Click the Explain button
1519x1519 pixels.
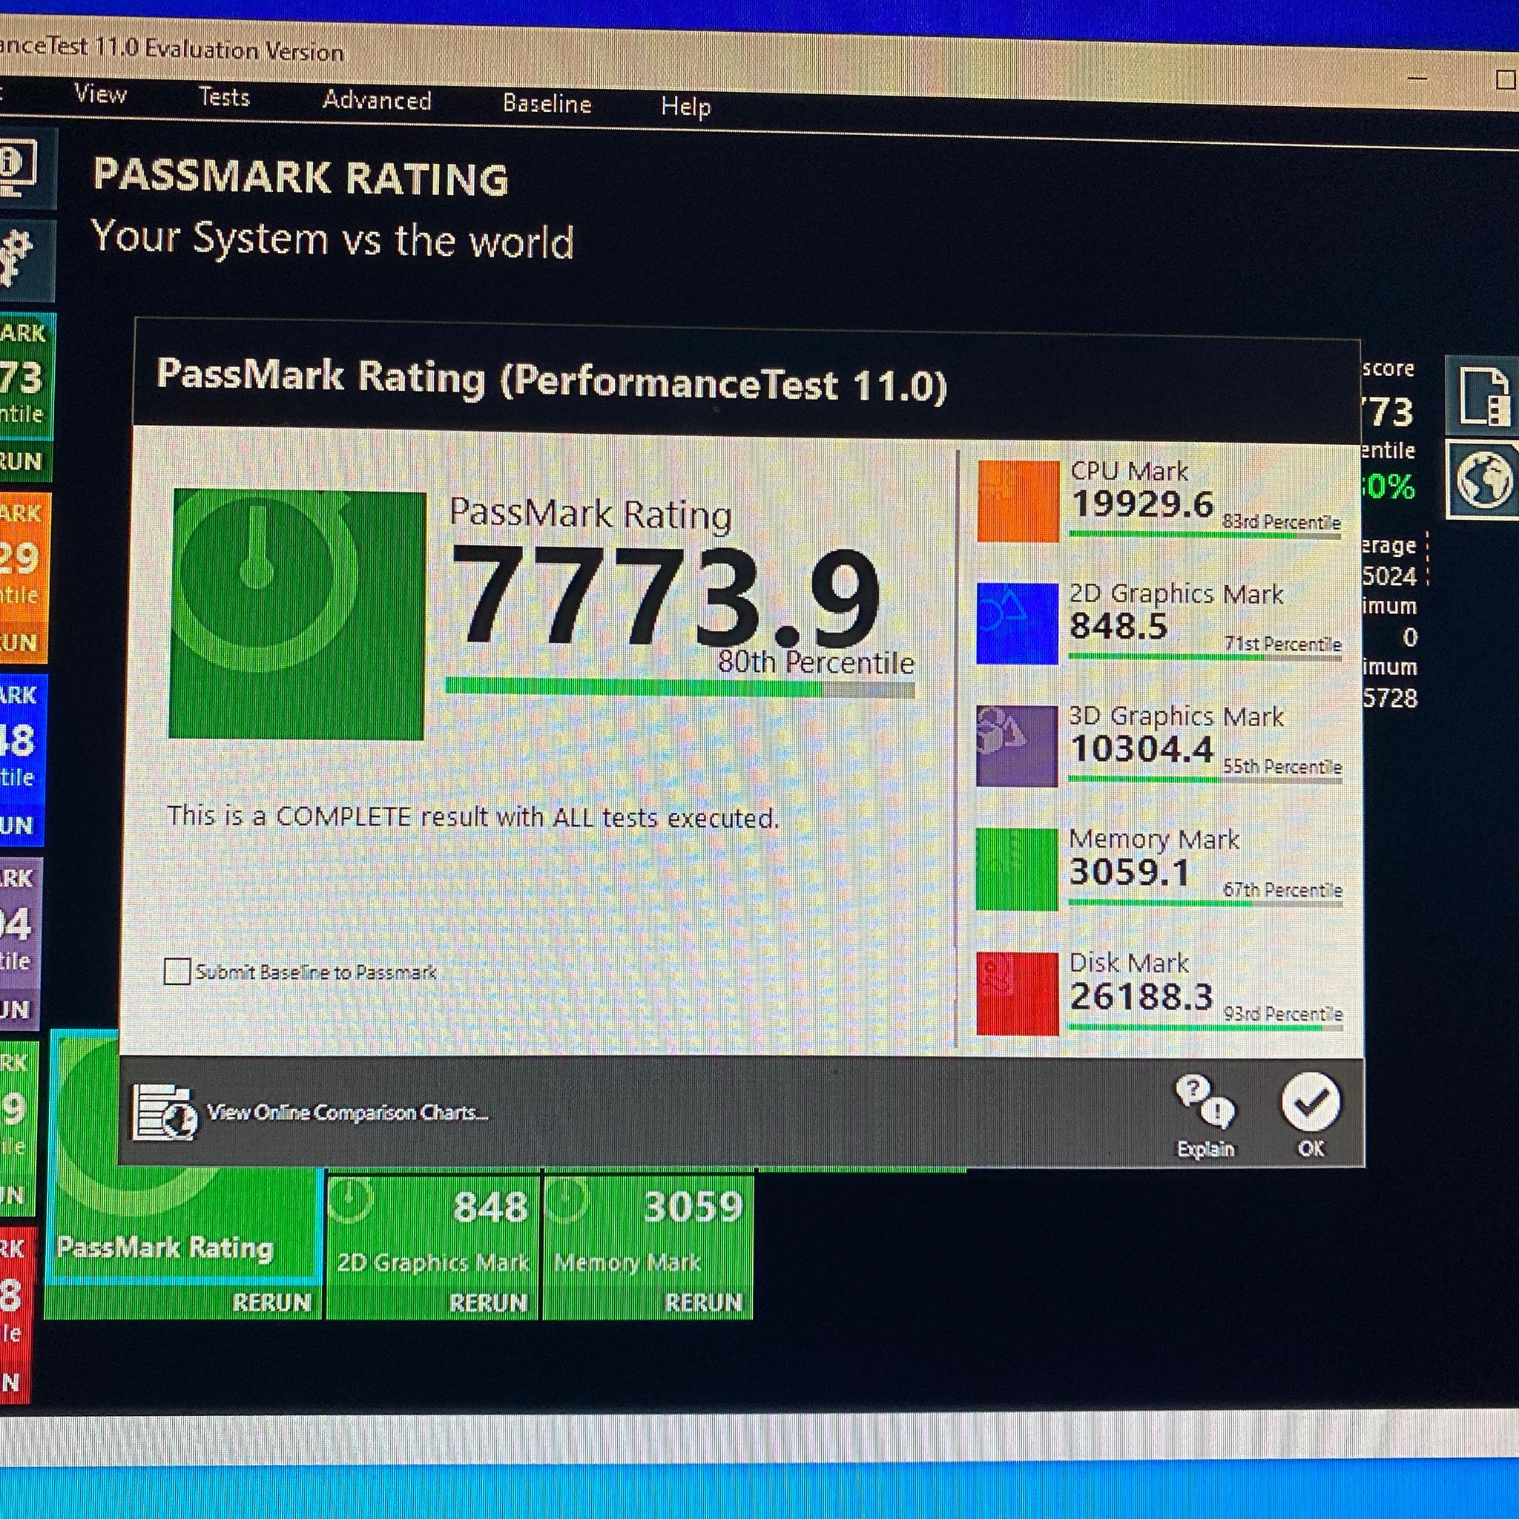click(x=1205, y=1116)
